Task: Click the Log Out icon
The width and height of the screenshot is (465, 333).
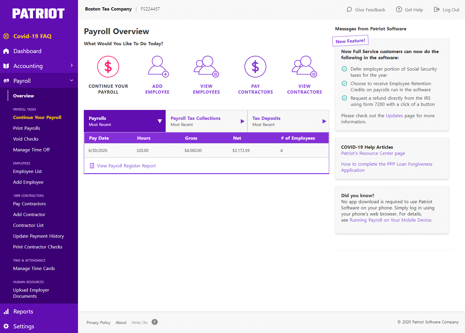Action: click(x=437, y=10)
